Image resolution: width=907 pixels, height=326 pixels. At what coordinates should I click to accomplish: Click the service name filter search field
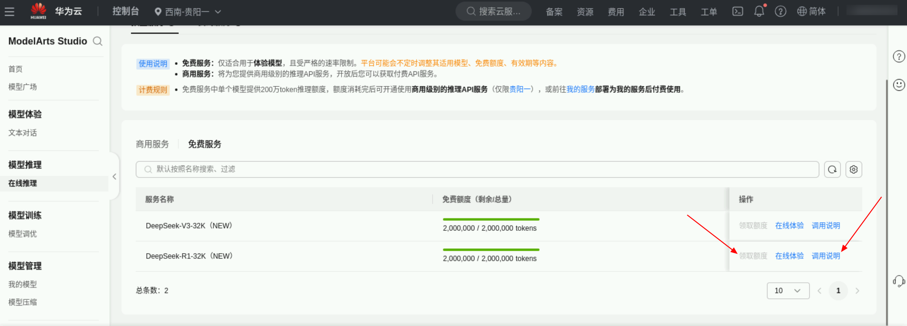tap(477, 169)
